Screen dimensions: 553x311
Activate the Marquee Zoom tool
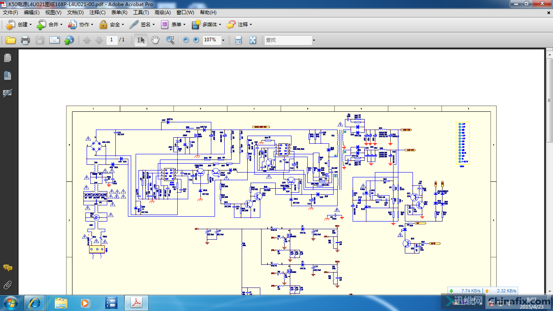[x=170, y=40]
